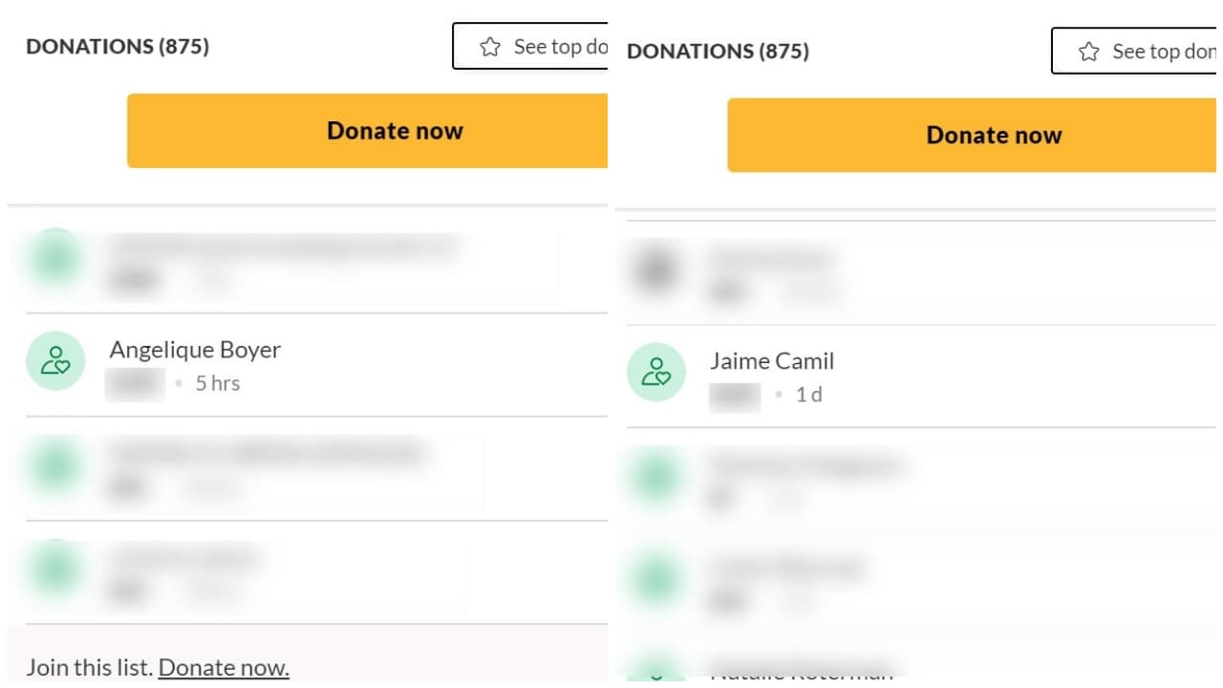Viewport: 1223px width, 688px height.
Task: Click the blurred donor name directly above Angelique Boyer
Action: (x=284, y=247)
